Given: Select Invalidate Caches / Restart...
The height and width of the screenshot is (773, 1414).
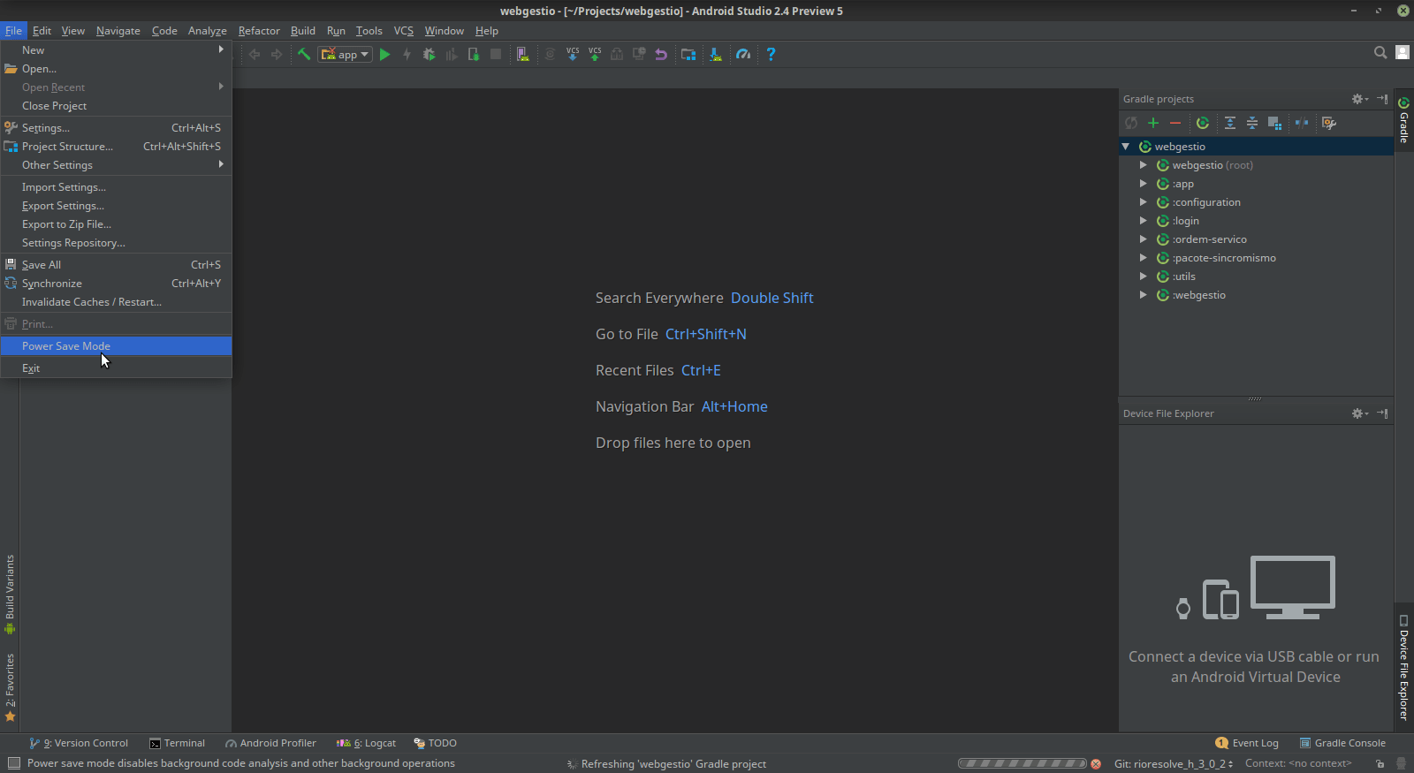Looking at the screenshot, I should 116,302.
